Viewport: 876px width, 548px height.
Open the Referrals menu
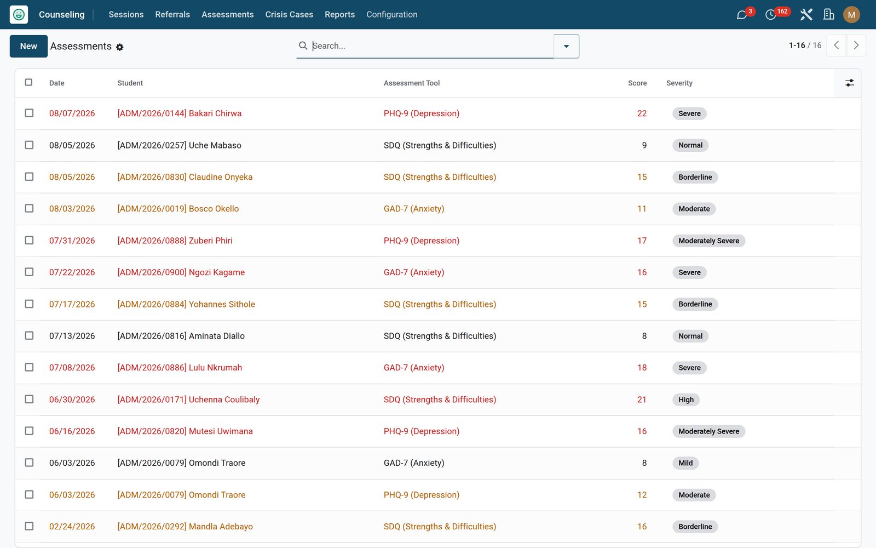pos(172,15)
